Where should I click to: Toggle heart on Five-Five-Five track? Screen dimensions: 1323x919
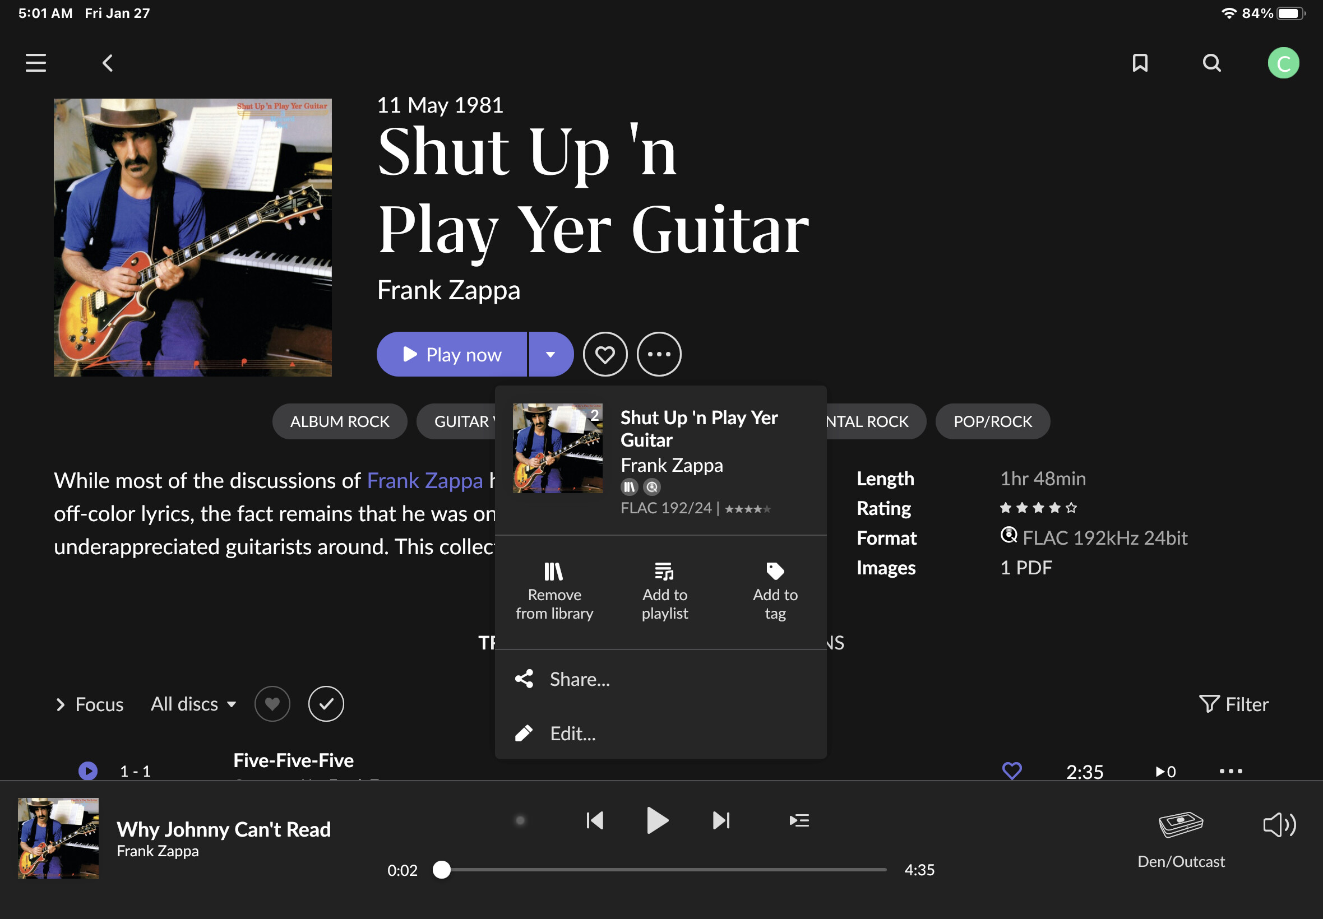point(1012,771)
